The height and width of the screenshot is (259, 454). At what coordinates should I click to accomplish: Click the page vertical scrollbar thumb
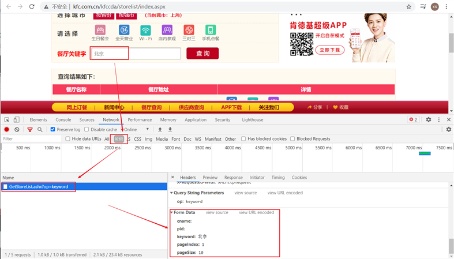coord(451,43)
